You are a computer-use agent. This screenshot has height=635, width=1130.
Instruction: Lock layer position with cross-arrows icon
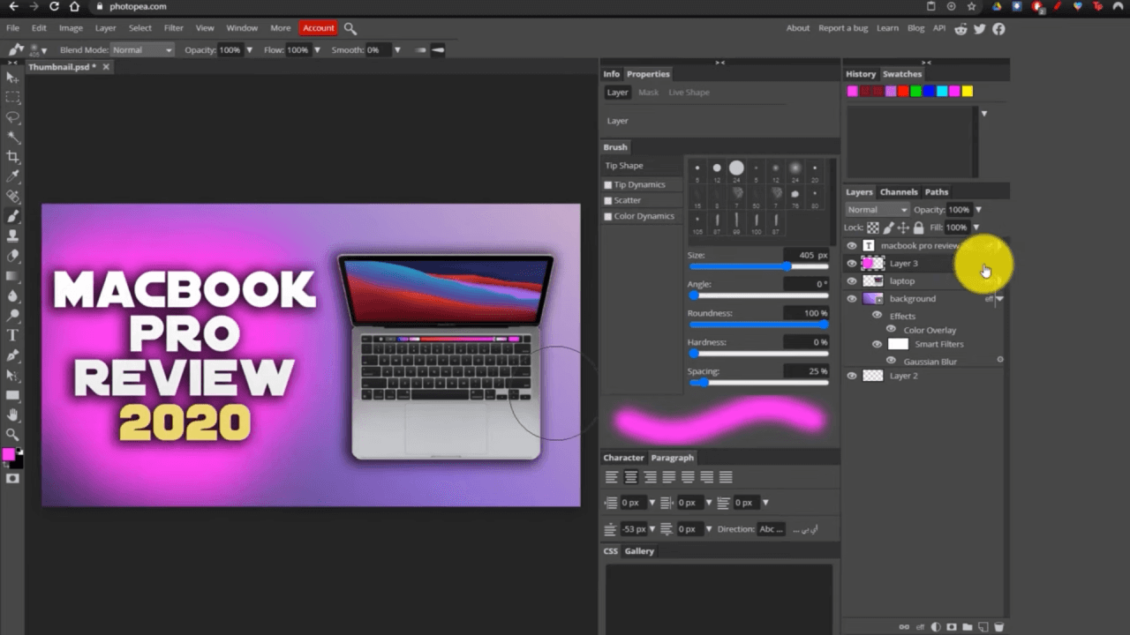click(903, 228)
